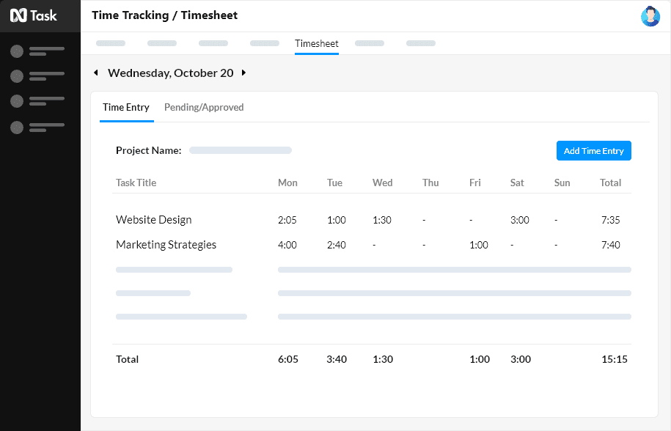The height and width of the screenshot is (431, 671).
Task: Click the Project Name placeholder field
Action: tap(240, 150)
